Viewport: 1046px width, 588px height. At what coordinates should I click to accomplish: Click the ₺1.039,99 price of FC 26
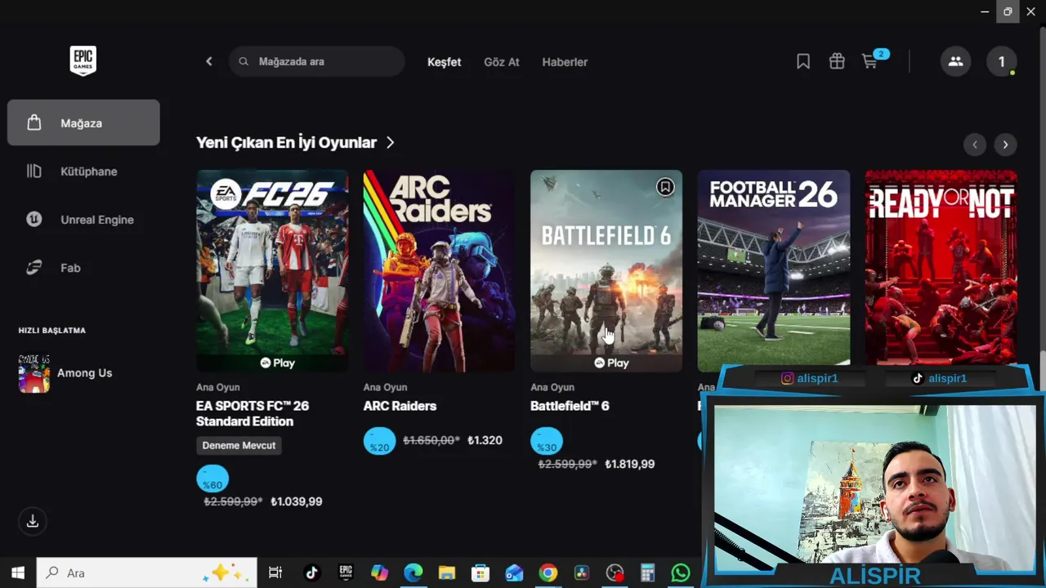click(297, 501)
